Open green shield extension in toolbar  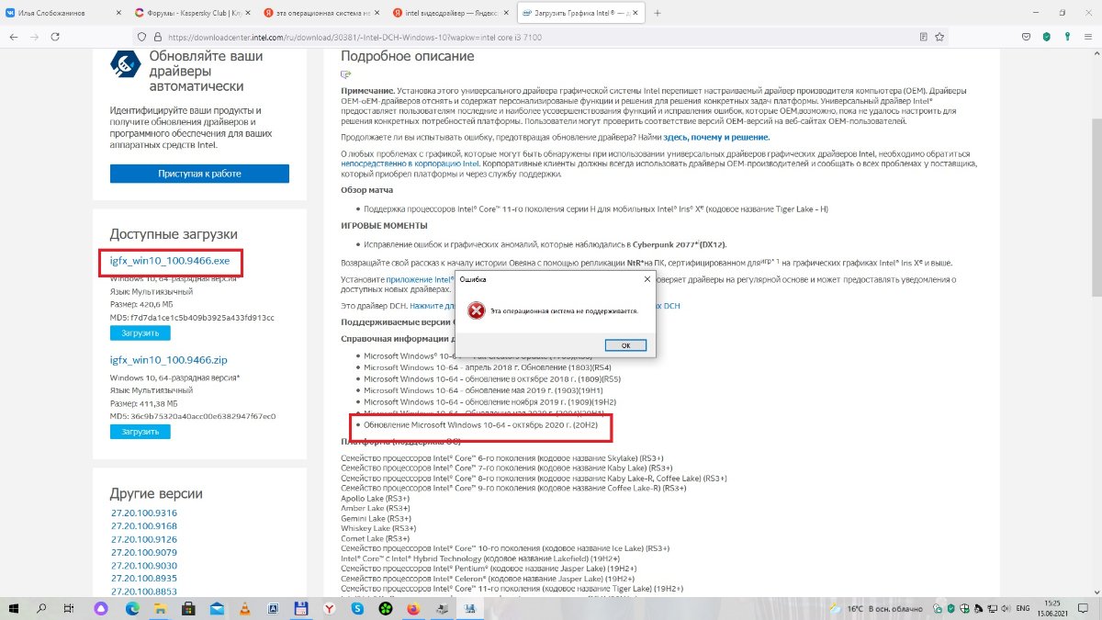(x=1047, y=37)
